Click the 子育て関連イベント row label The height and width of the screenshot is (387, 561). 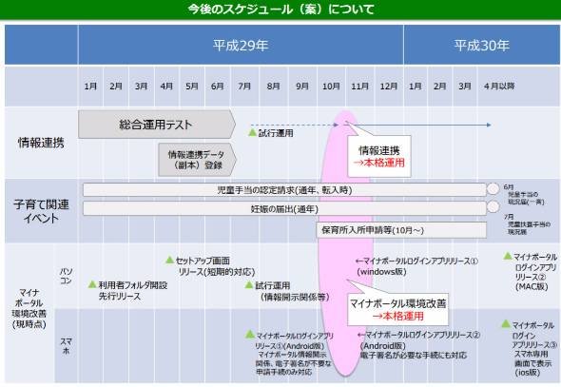[41, 211]
